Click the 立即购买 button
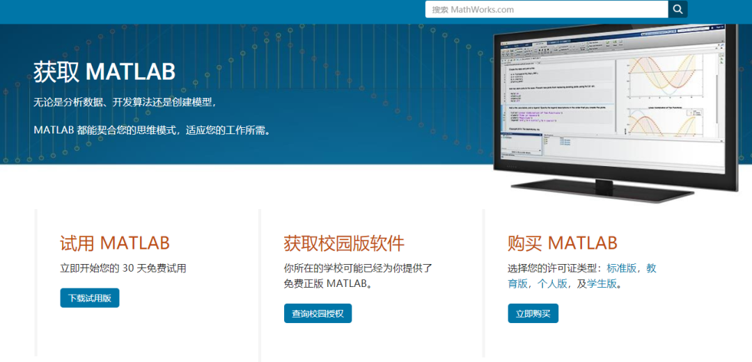Image resolution: width=752 pixels, height=362 pixels. pos(533,313)
